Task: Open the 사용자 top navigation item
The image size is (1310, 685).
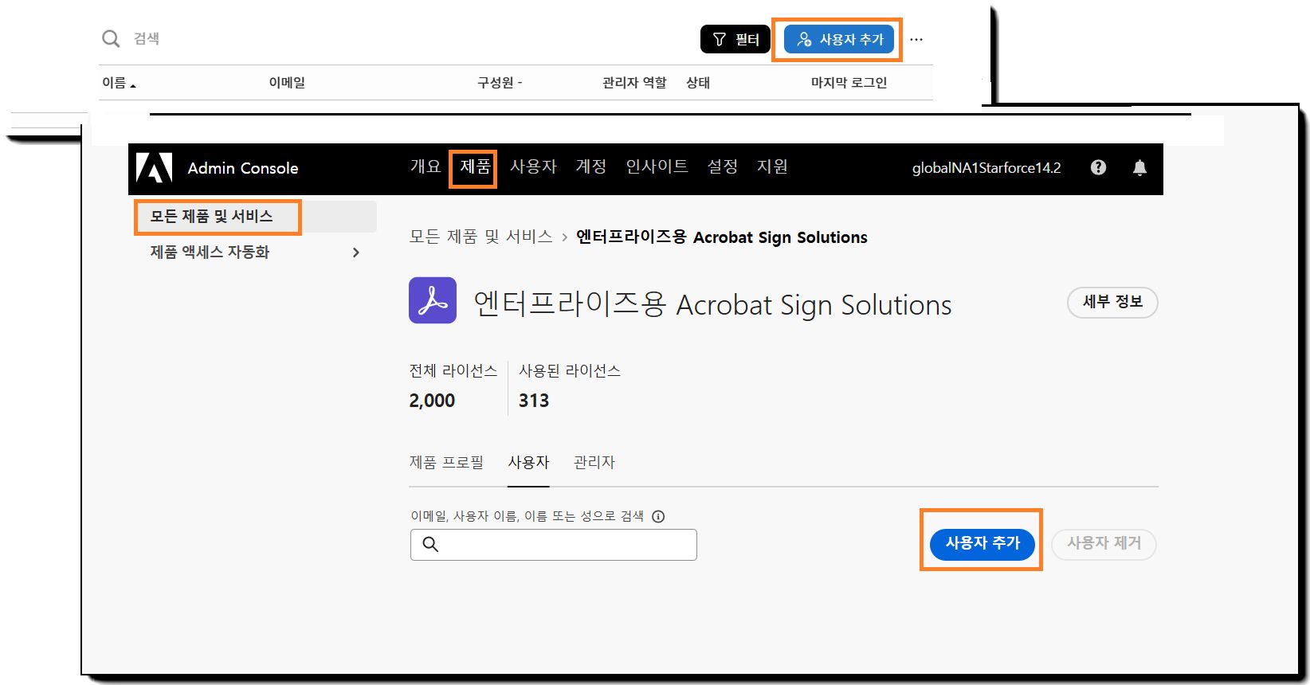Action: tap(533, 166)
